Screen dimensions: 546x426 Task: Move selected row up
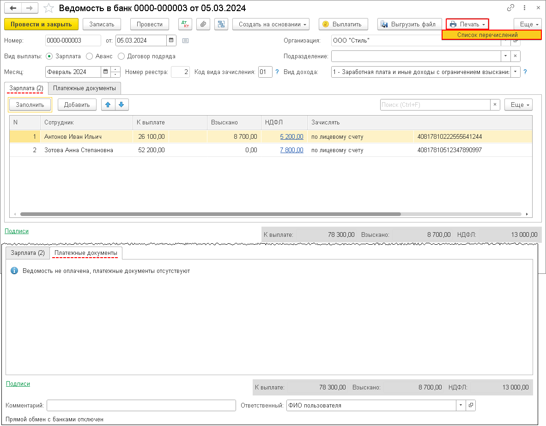[108, 105]
